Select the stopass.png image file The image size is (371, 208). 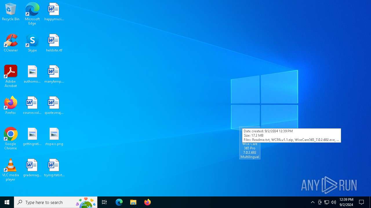pos(54,137)
